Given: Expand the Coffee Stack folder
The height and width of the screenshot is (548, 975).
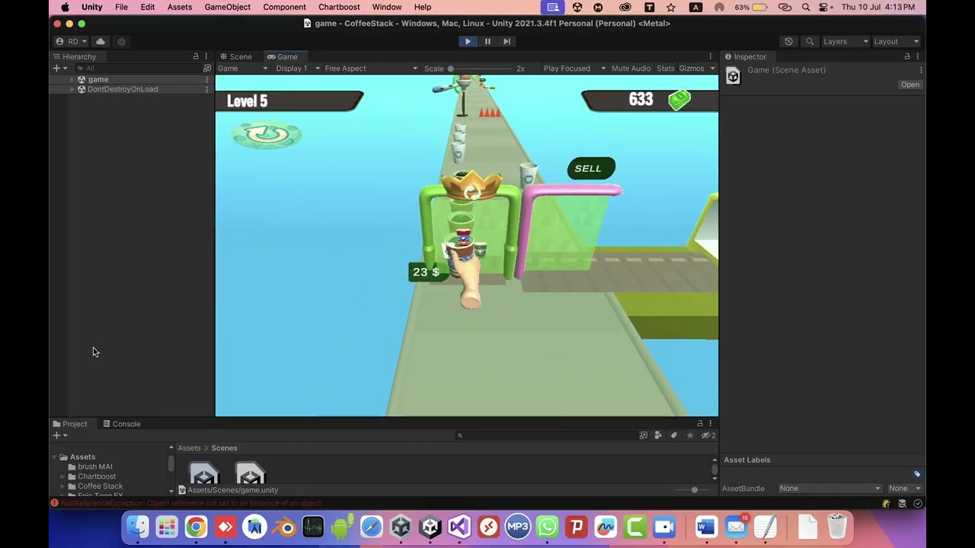Looking at the screenshot, I should (x=63, y=486).
